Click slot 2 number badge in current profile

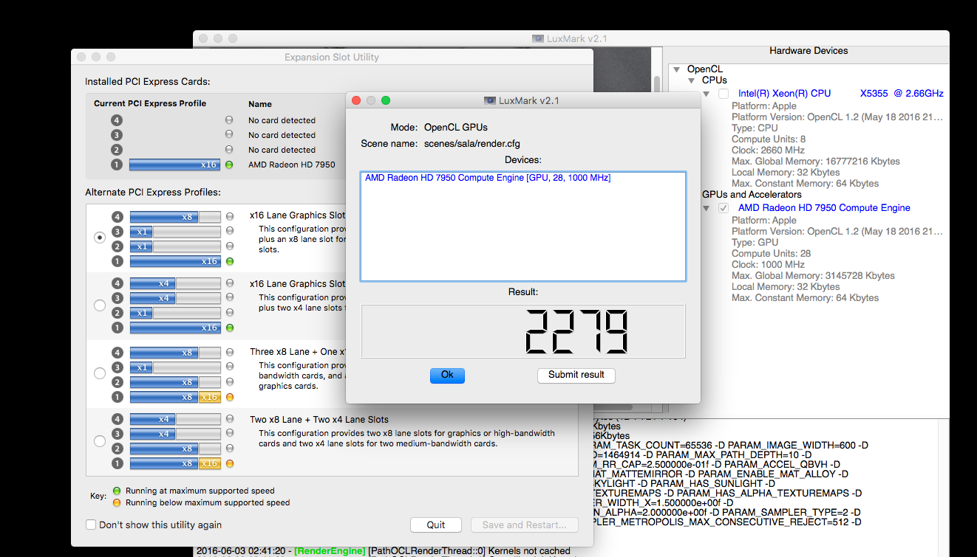click(117, 150)
